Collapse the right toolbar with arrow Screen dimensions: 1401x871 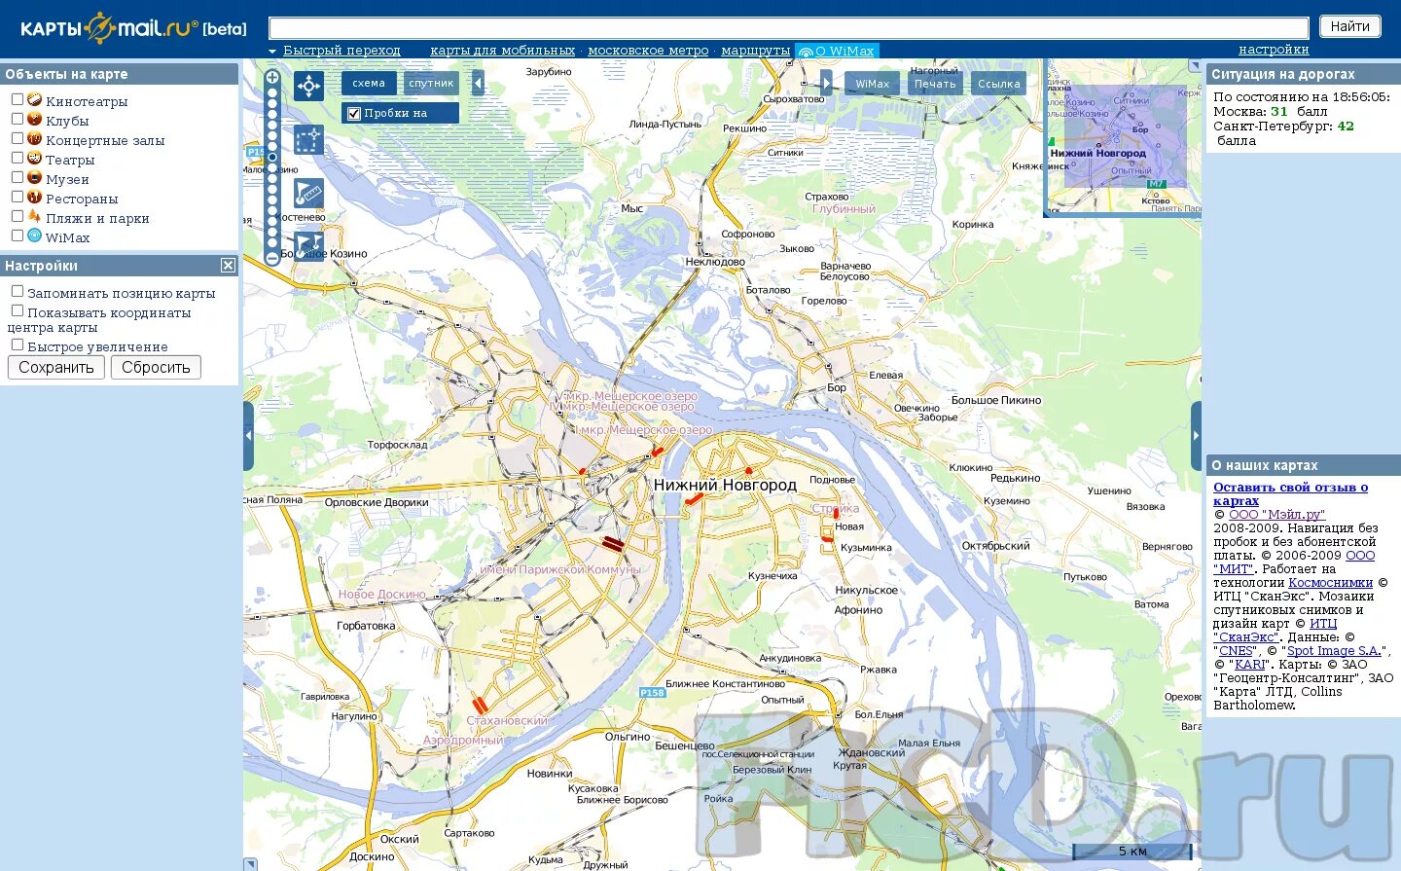(826, 83)
